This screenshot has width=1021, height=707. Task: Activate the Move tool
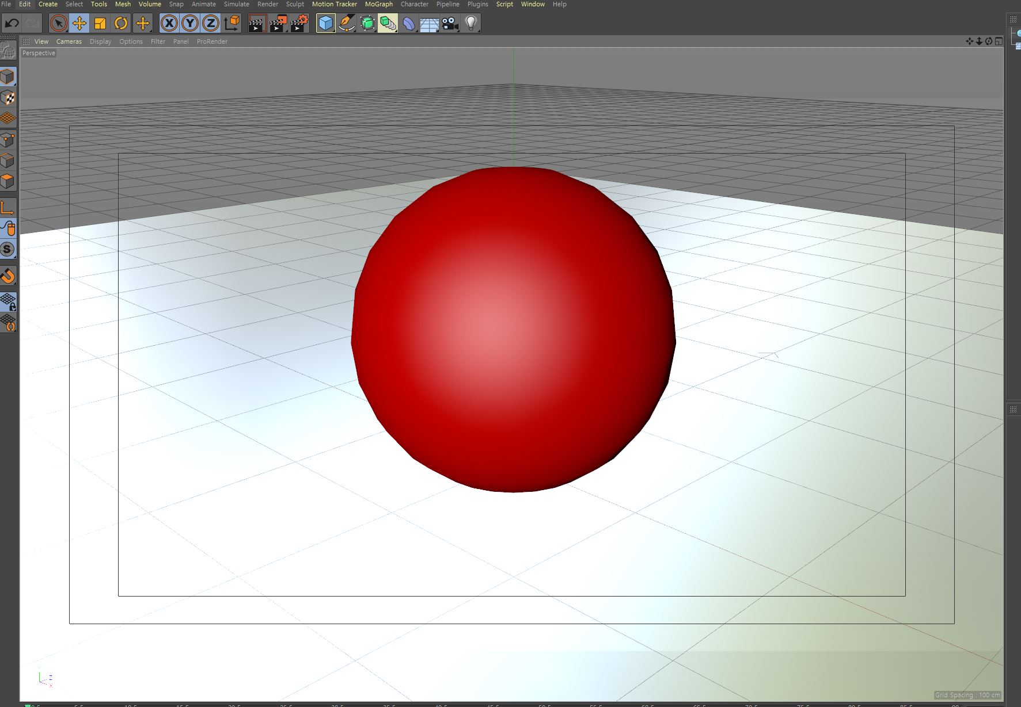pyautogui.click(x=79, y=24)
